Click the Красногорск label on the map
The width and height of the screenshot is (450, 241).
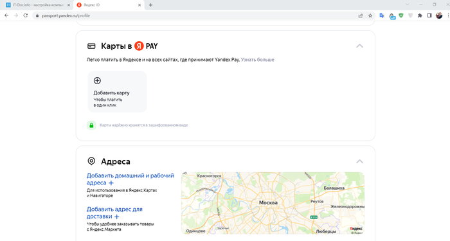[x=209, y=175]
